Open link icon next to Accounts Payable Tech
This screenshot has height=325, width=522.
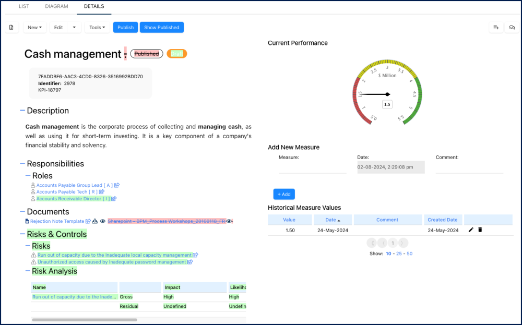click(102, 192)
